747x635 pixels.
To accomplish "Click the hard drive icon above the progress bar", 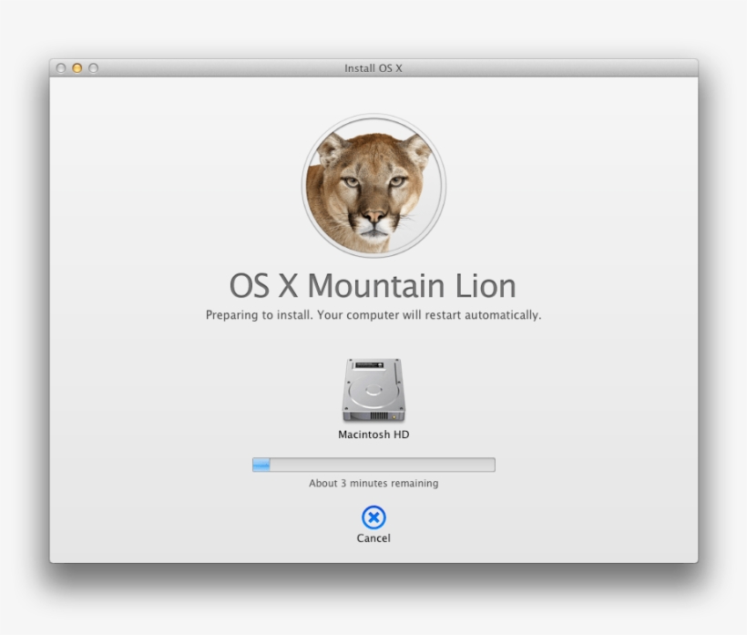I will (373, 390).
